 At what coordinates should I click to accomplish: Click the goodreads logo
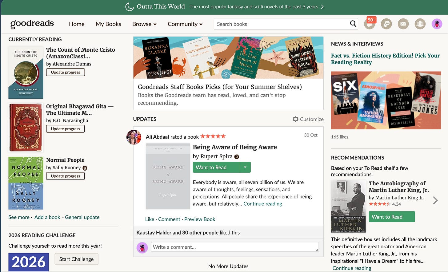pos(32,24)
